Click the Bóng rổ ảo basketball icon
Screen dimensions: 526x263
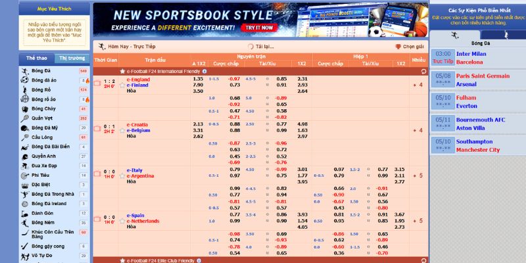(x=24, y=99)
